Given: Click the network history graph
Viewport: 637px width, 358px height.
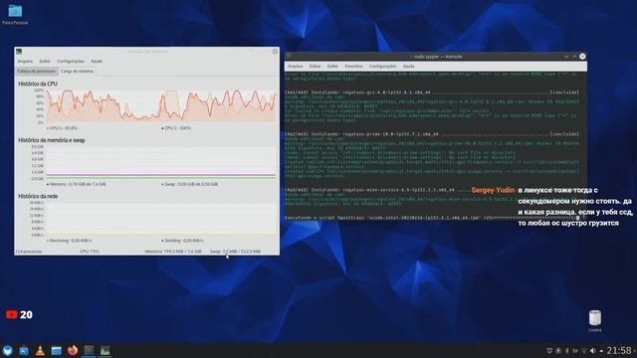Looking at the screenshot, I should click(x=161, y=219).
